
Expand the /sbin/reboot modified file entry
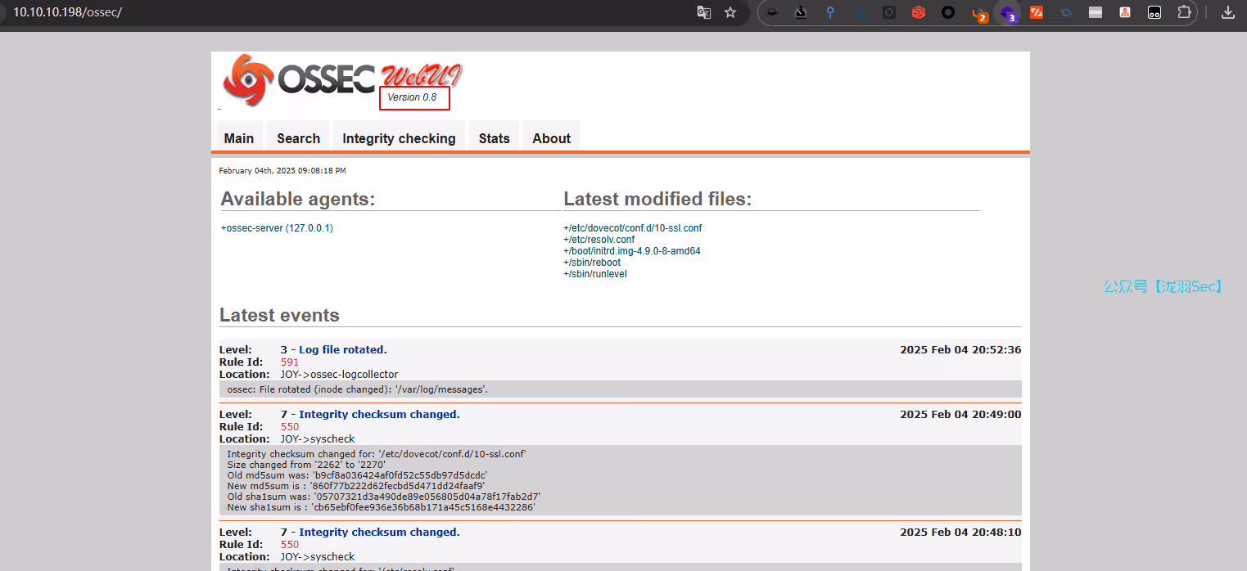click(x=591, y=263)
